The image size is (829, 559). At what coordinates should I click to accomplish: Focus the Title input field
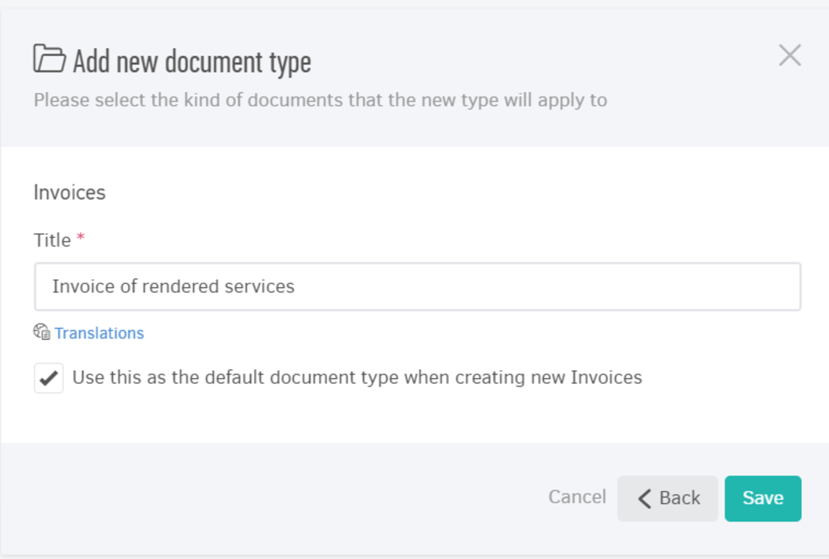coord(418,286)
